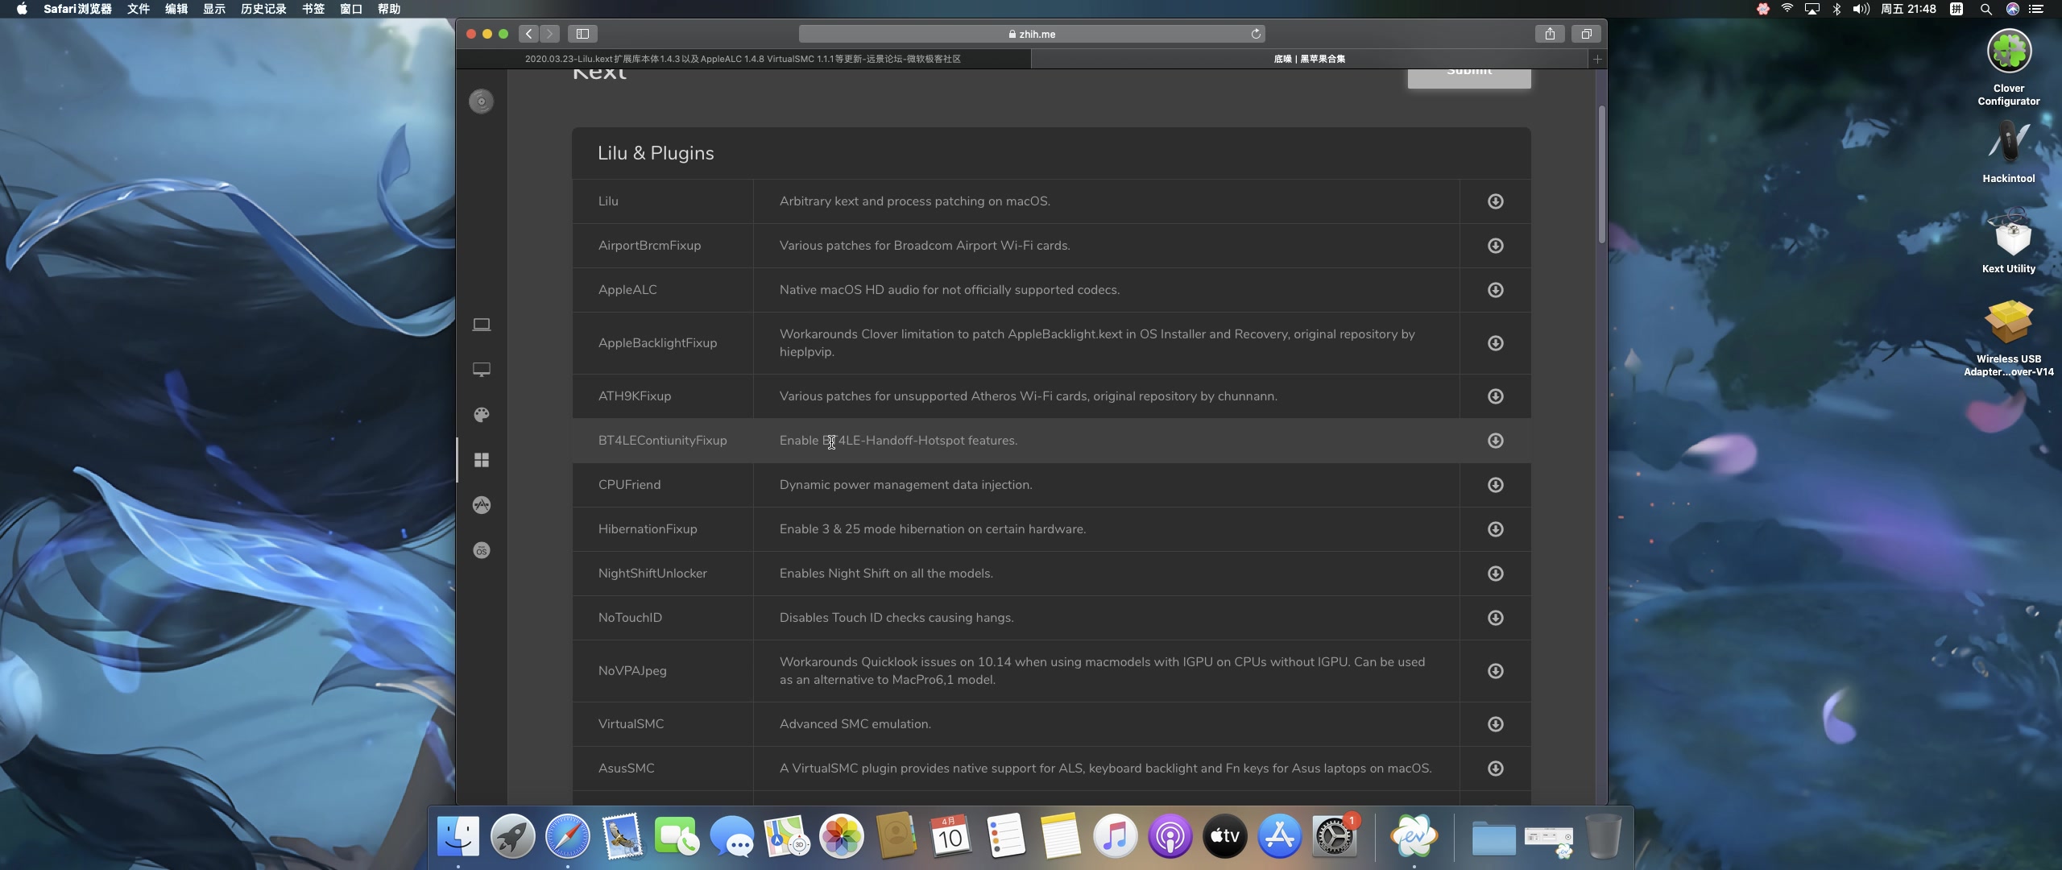Download the AppleALC kext
Viewport: 2062px width, 870px height.
1495,290
